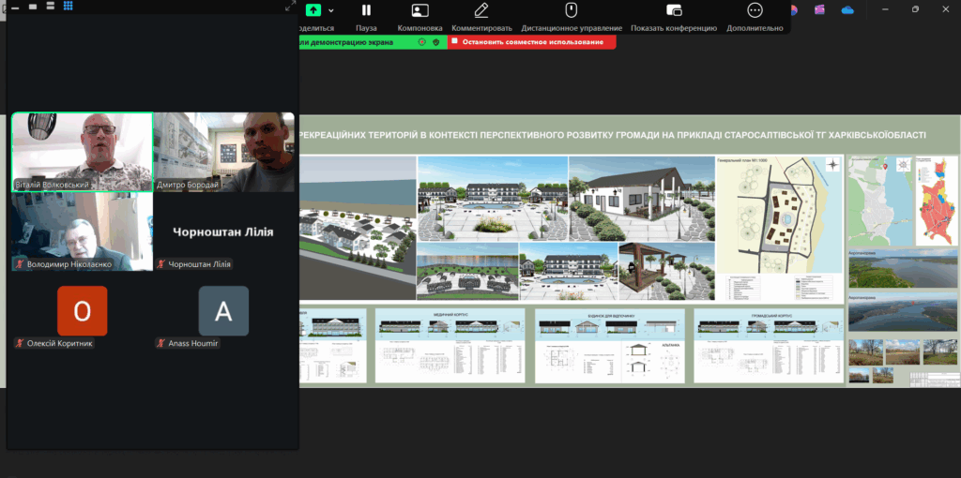Click the OneDrive cloud icon

(847, 9)
